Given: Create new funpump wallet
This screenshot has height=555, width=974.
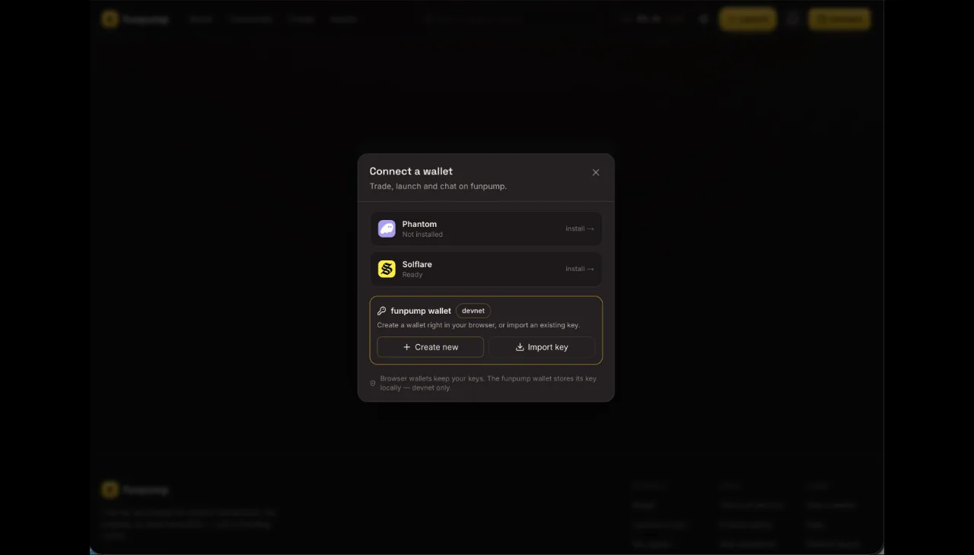Looking at the screenshot, I should [431, 347].
